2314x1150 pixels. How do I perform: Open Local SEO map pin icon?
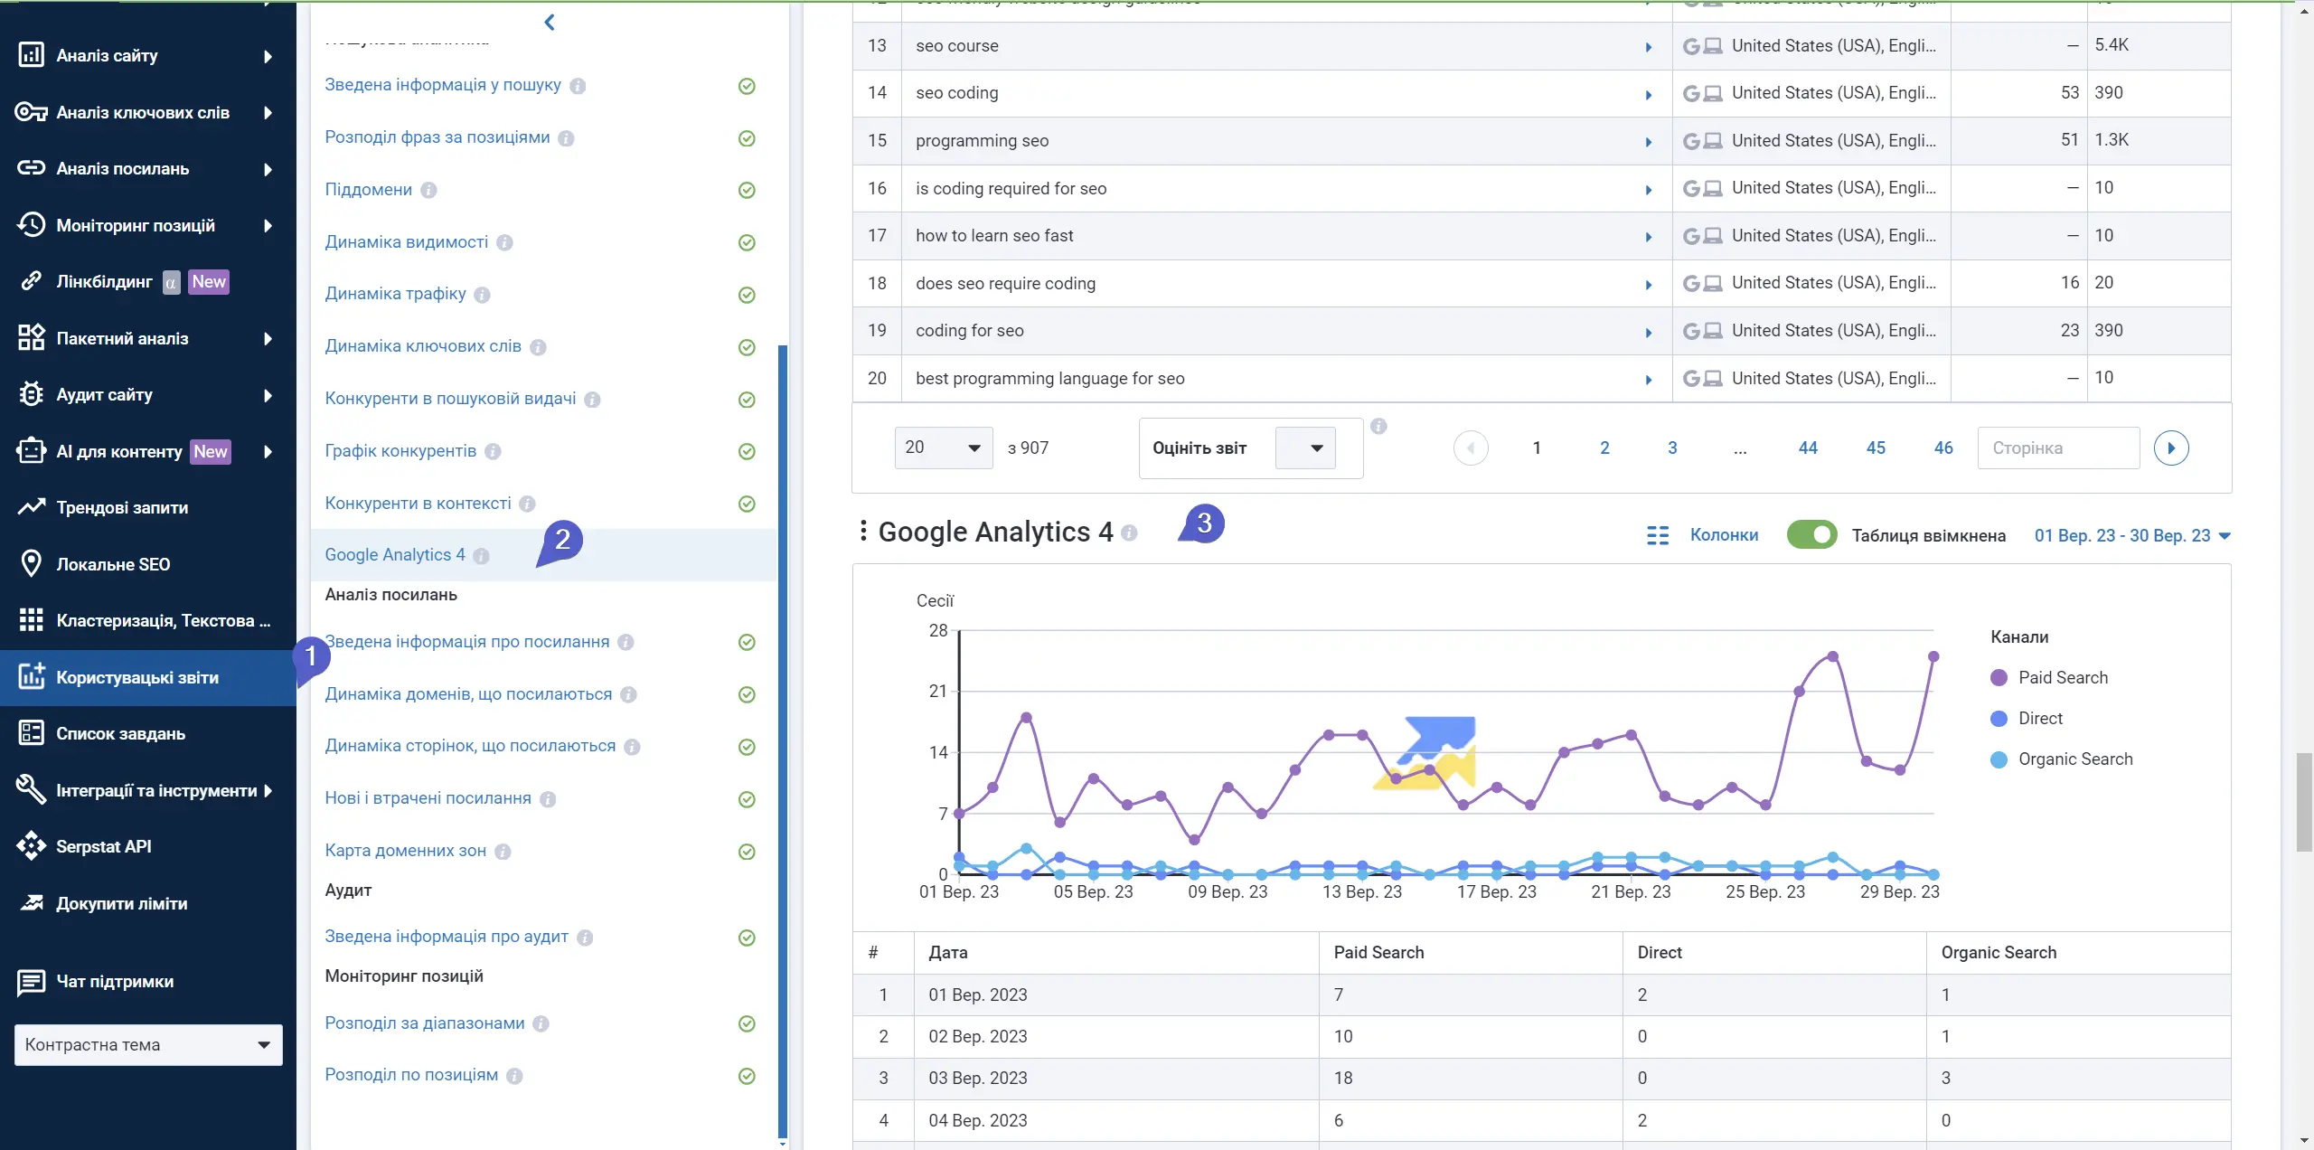coord(31,563)
